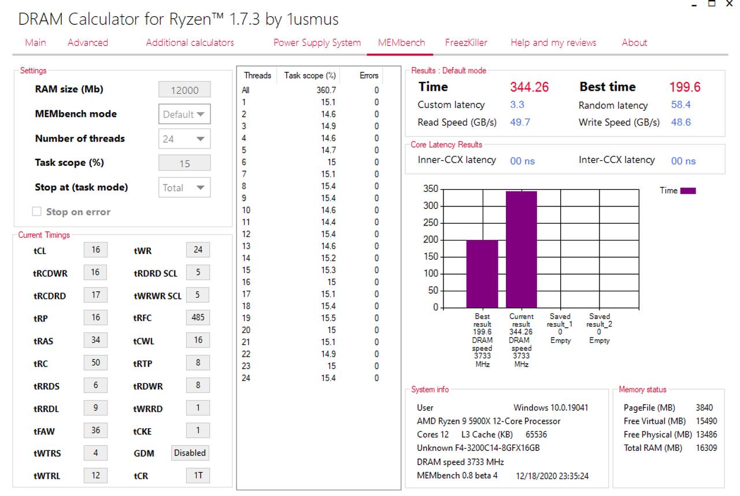Click the tRCDWR value box
740x496 pixels.
tap(95, 272)
